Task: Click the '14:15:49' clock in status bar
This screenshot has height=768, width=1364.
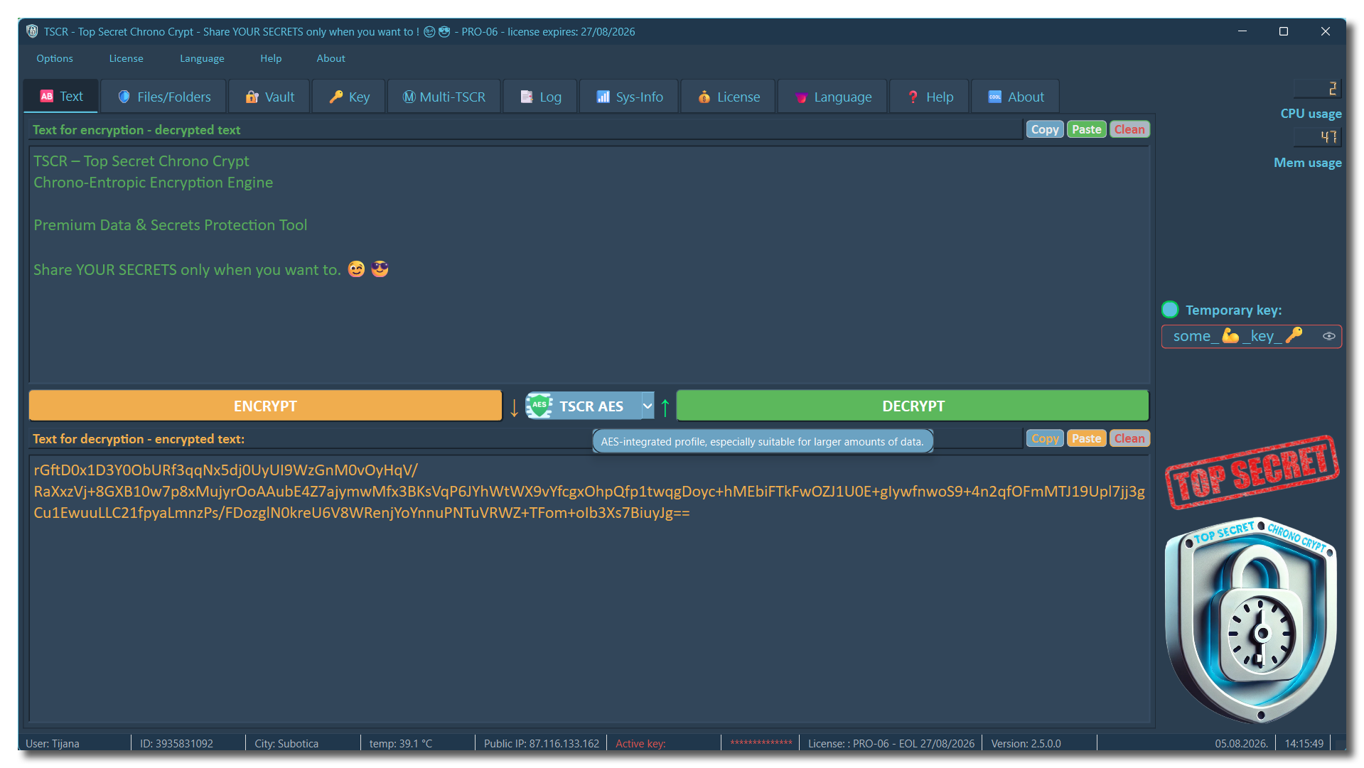Action: 1304,743
